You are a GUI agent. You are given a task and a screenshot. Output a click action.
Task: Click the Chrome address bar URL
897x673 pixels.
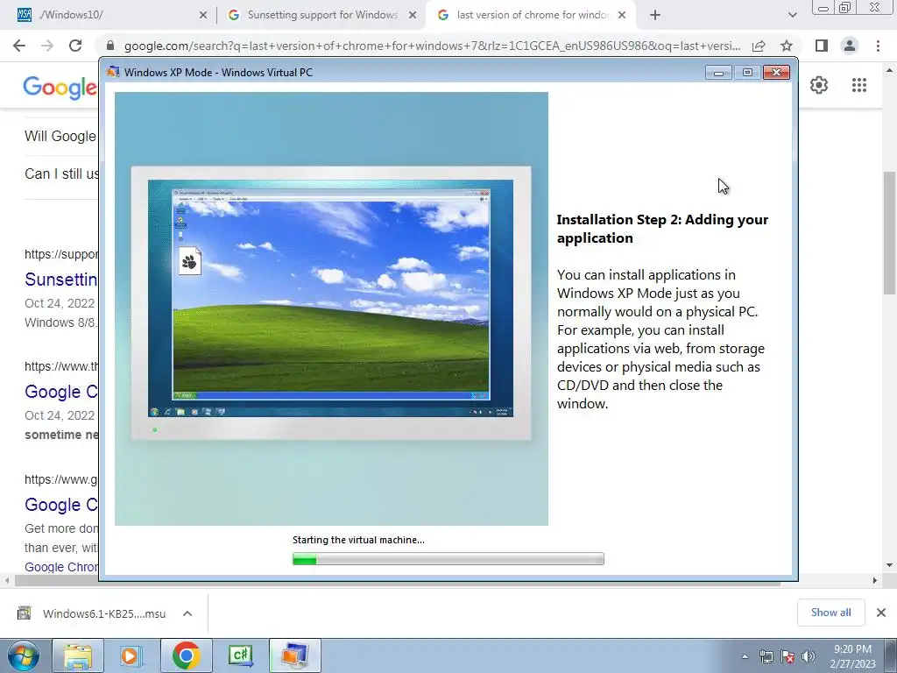click(432, 46)
